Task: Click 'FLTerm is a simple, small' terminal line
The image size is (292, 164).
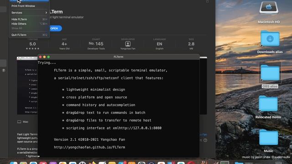Action: pyautogui.click(x=110, y=71)
